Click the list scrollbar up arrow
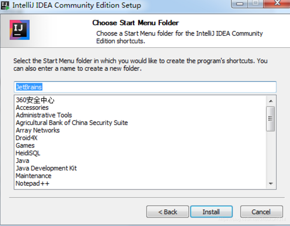This screenshot has height=226, width=290. (x=270, y=100)
